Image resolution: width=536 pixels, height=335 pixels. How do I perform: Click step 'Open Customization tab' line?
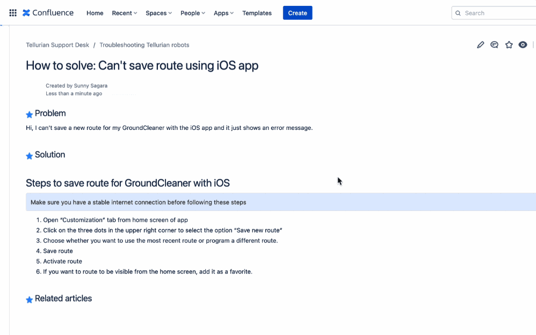coord(115,220)
